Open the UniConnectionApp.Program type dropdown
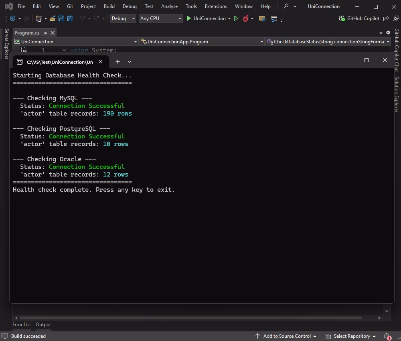The image size is (401, 341). pos(202,42)
